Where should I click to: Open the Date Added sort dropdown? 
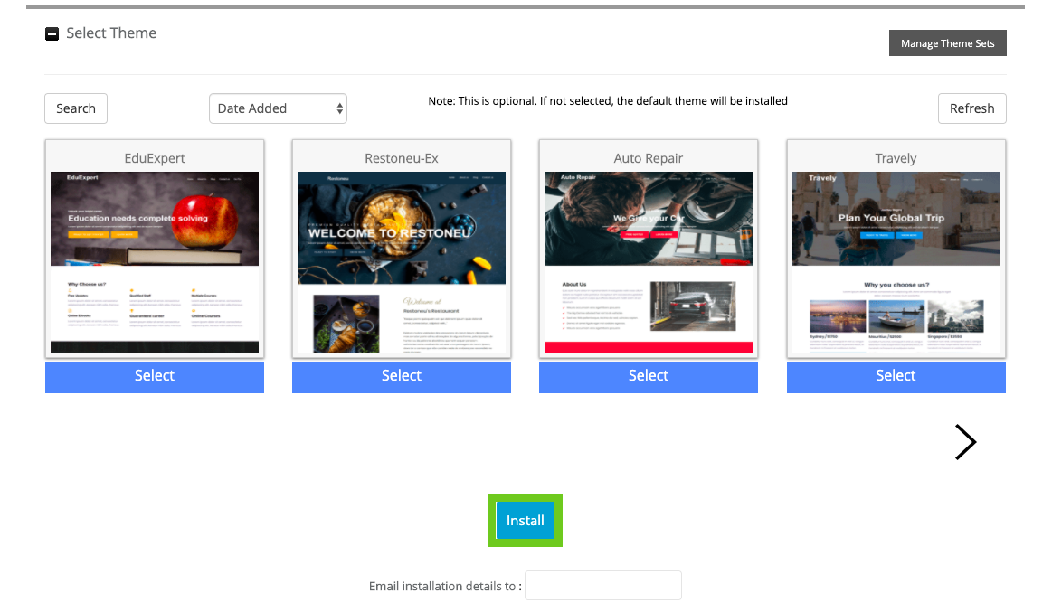pos(278,108)
